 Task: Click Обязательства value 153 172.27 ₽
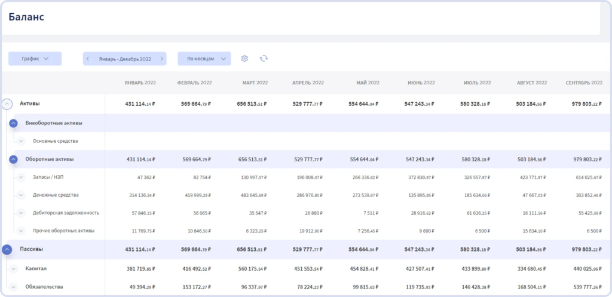click(198, 287)
